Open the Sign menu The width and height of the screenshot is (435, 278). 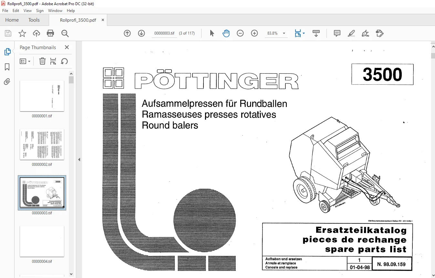pos(40,11)
